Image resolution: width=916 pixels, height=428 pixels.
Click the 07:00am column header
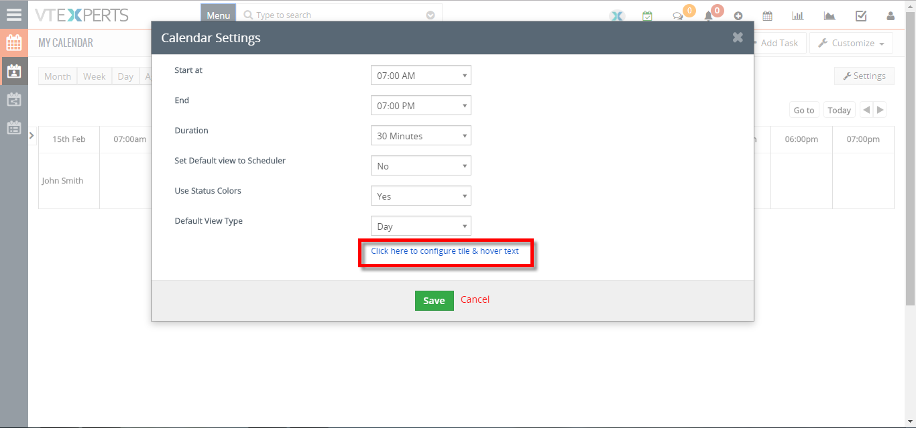tap(130, 139)
